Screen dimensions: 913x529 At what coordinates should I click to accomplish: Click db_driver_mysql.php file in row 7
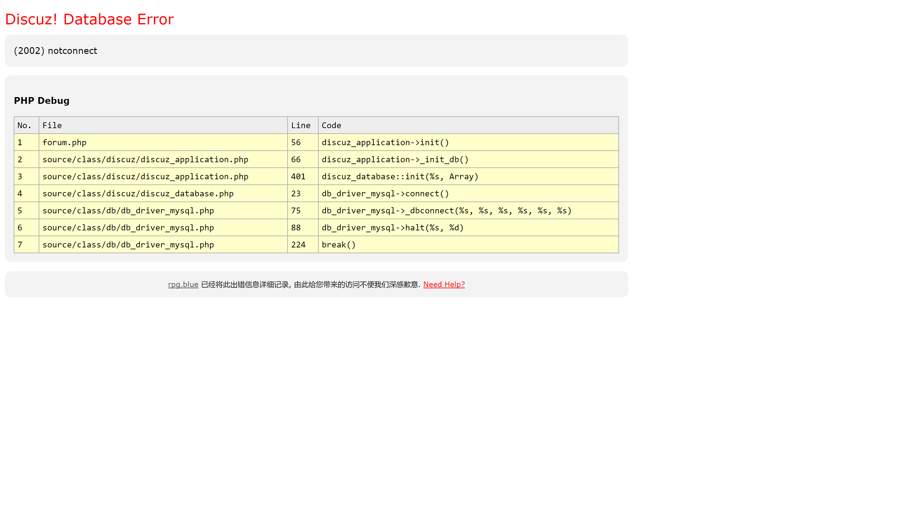[x=163, y=245]
